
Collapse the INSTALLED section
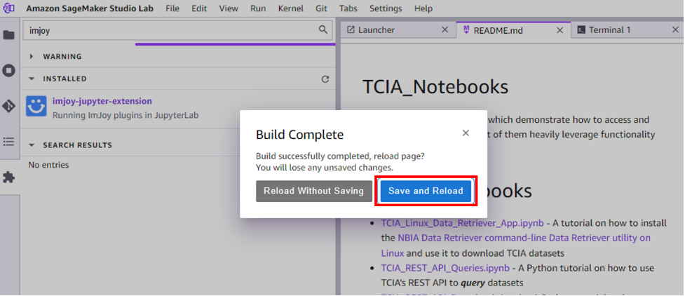tap(32, 79)
